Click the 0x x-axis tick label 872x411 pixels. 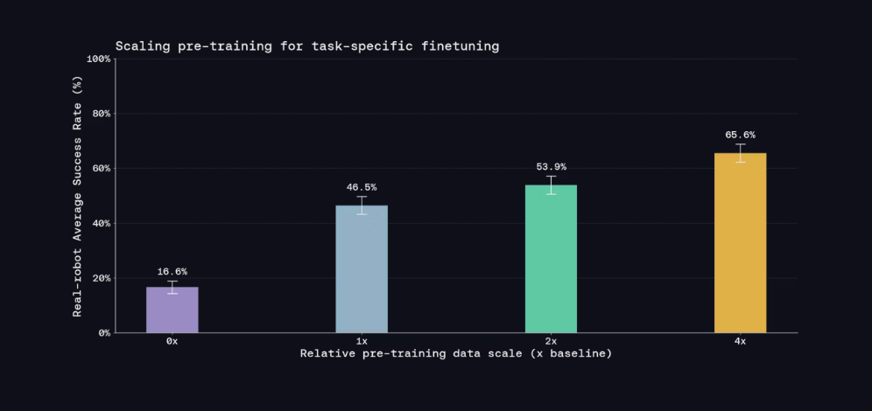coord(172,341)
